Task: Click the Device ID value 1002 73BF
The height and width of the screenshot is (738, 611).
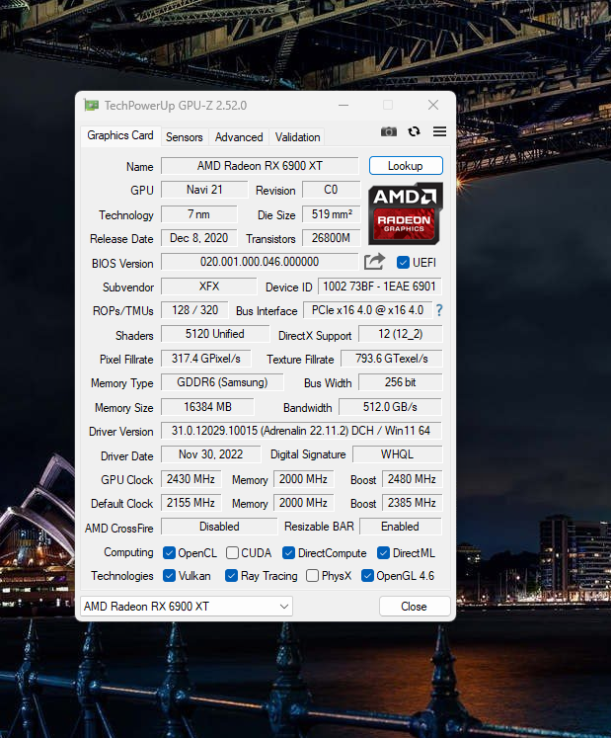Action: click(380, 287)
